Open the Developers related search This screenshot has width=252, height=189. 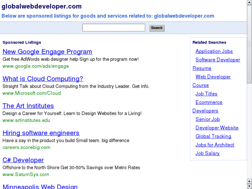(206, 111)
